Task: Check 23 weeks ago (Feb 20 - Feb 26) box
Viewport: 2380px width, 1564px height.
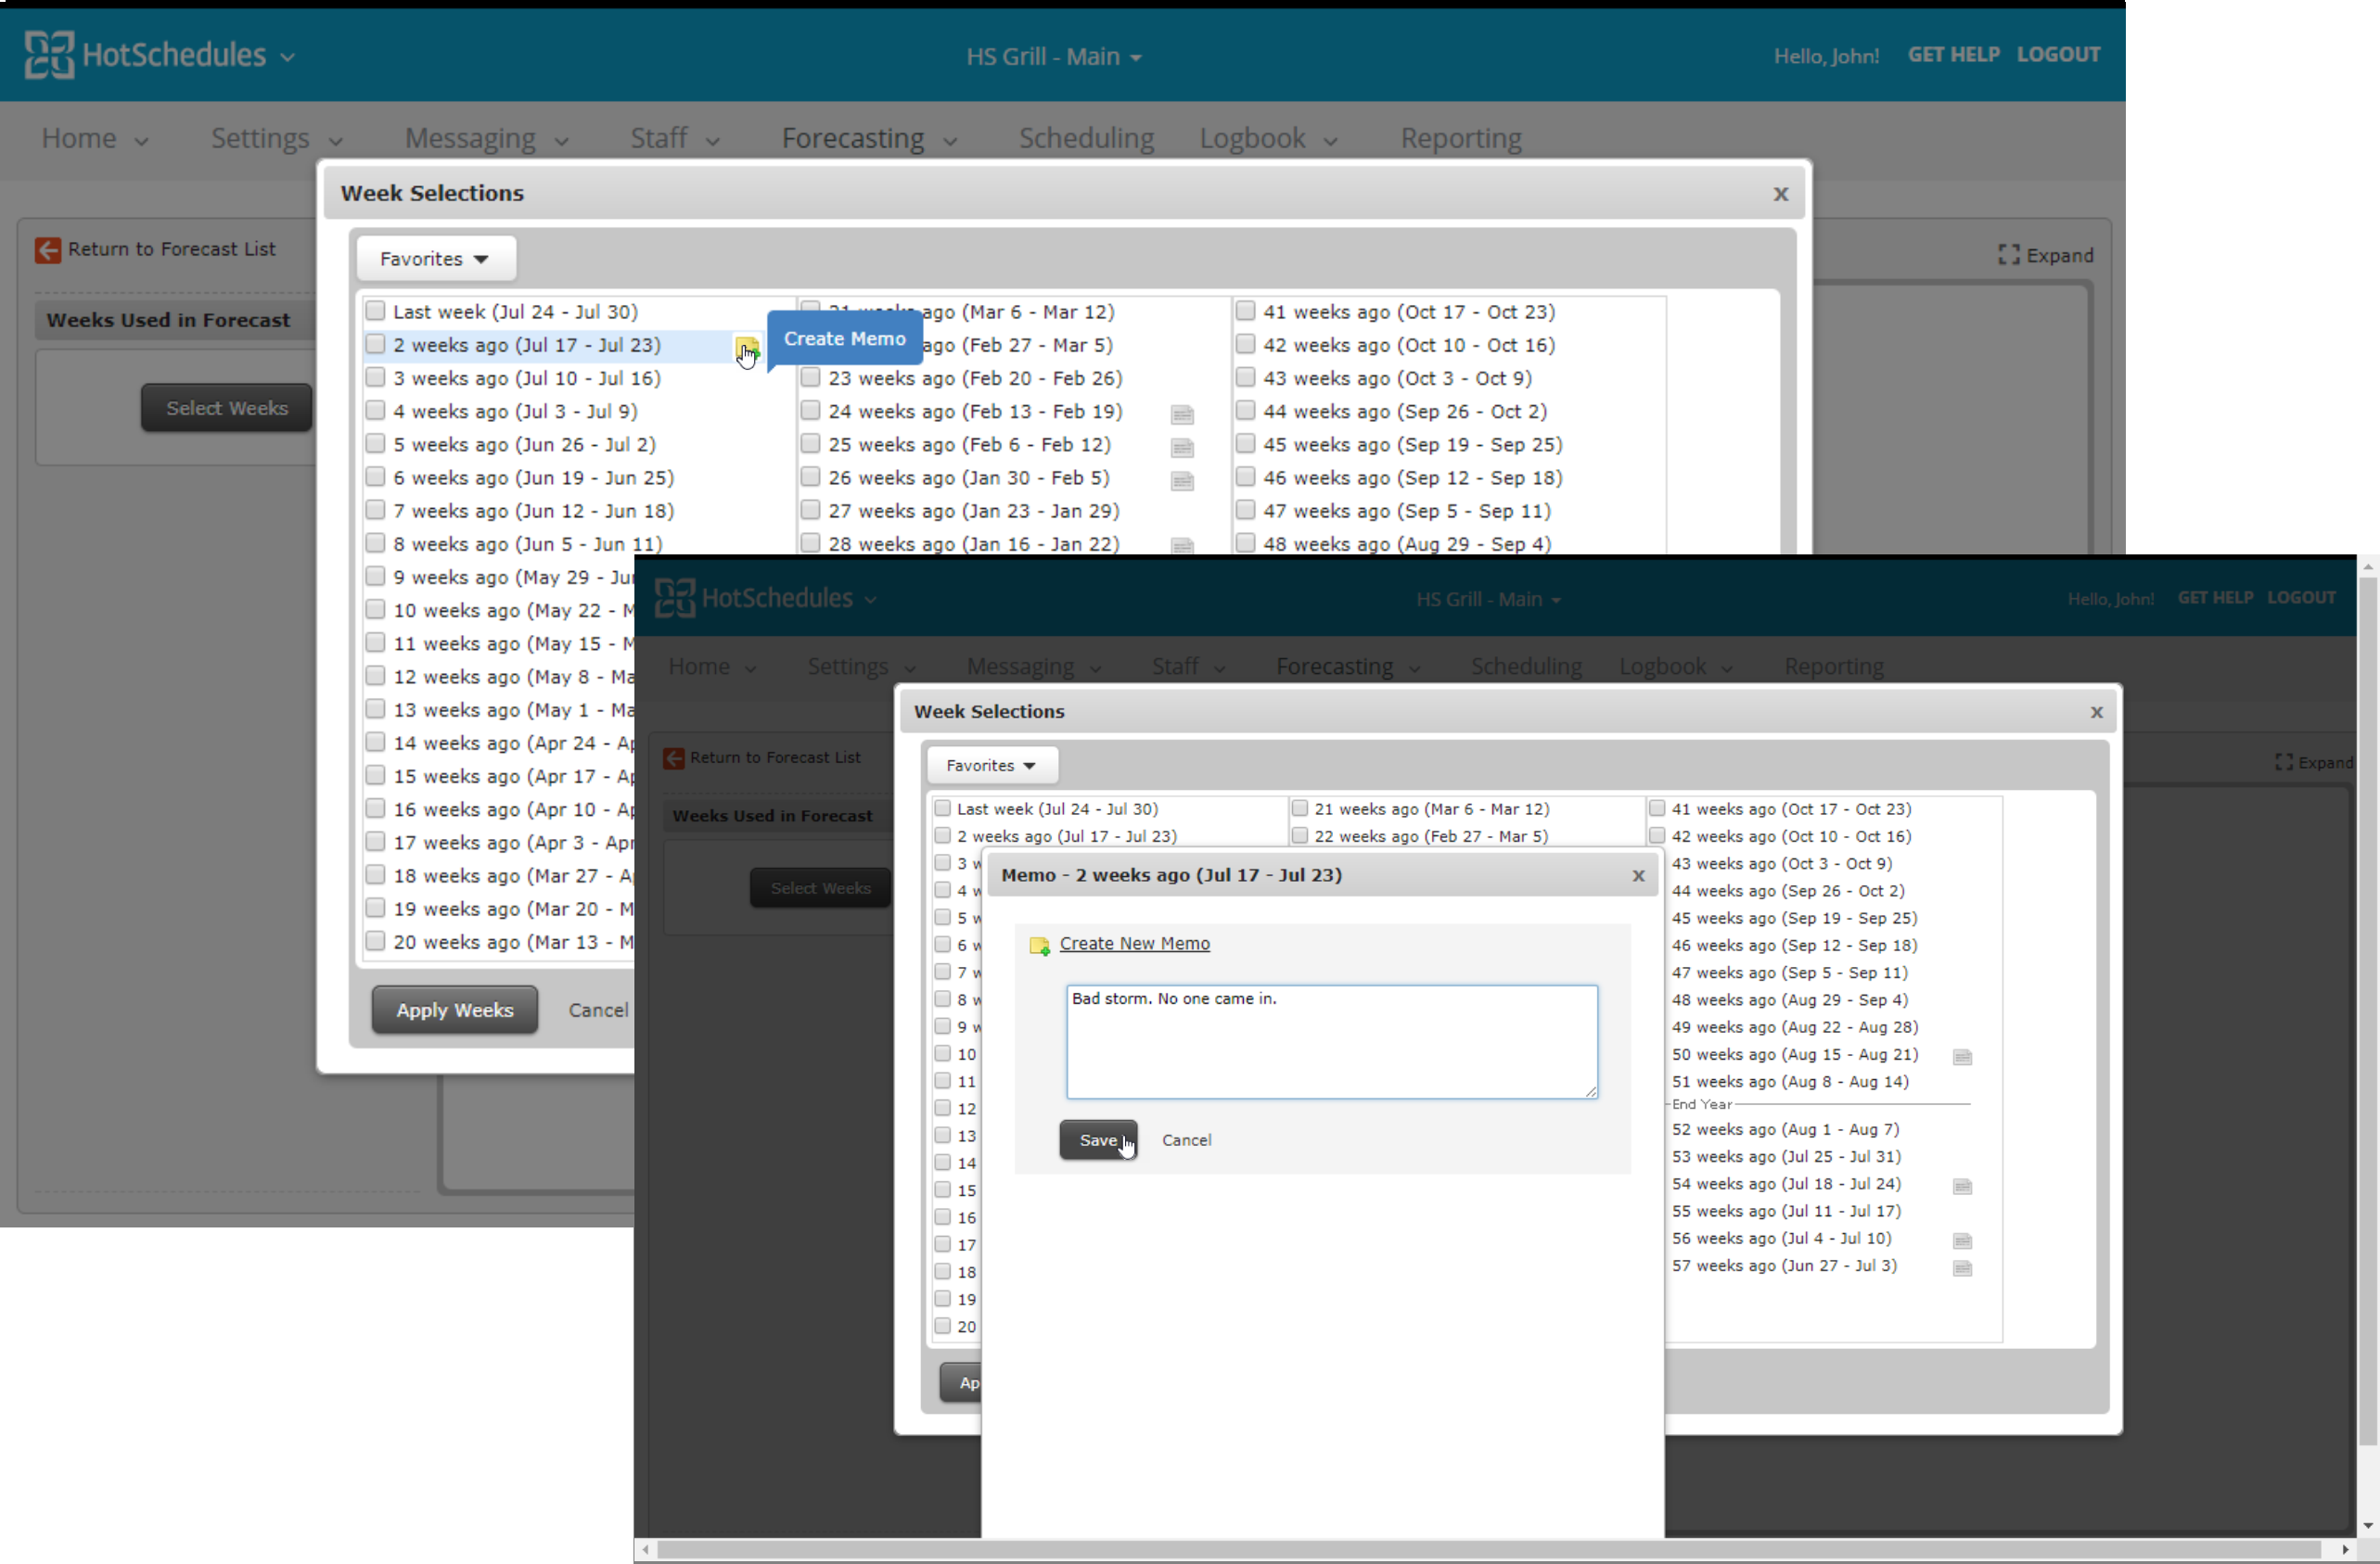Action: click(811, 377)
